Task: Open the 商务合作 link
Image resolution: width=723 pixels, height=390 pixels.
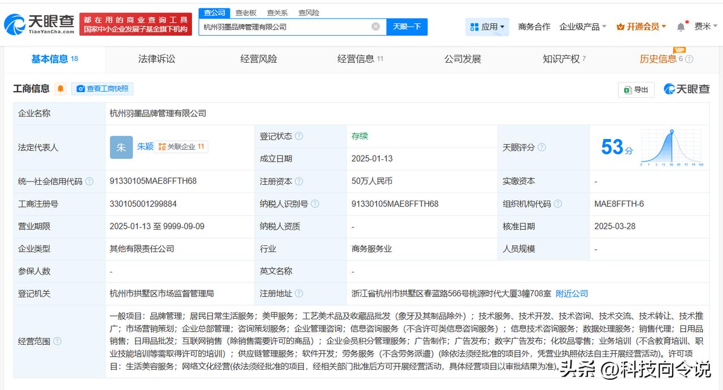Action: click(534, 27)
